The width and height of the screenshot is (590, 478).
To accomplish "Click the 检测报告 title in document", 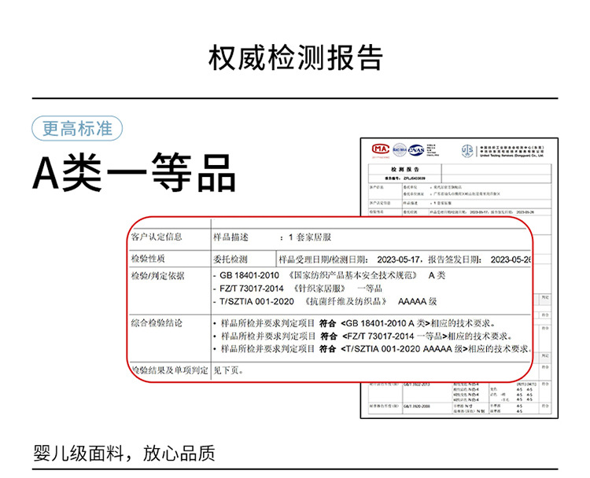I will click(405, 170).
